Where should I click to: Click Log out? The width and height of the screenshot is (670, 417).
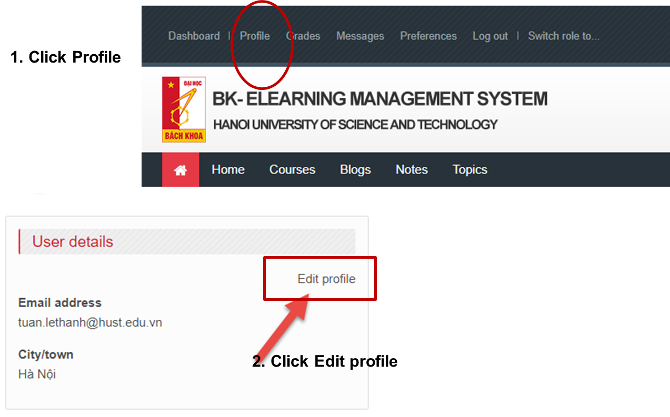[490, 36]
